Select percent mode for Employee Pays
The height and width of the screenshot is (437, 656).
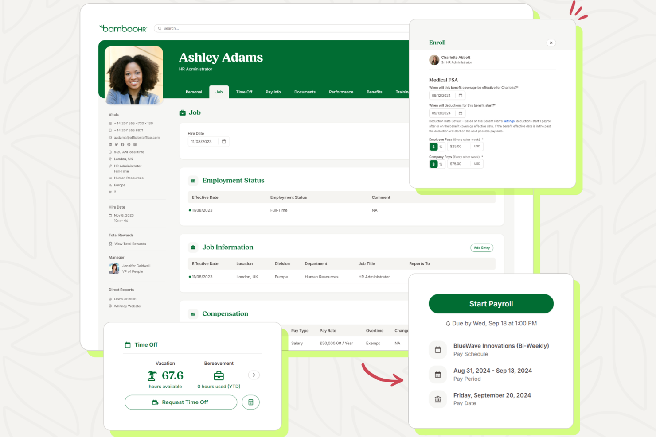[x=441, y=147]
